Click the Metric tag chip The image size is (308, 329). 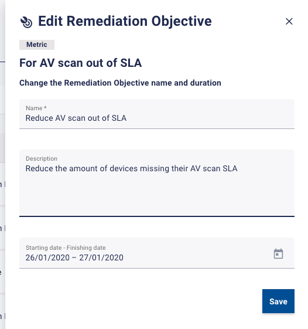pyautogui.click(x=37, y=45)
